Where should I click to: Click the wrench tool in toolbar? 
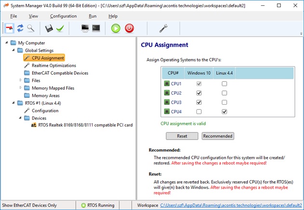tap(164, 28)
